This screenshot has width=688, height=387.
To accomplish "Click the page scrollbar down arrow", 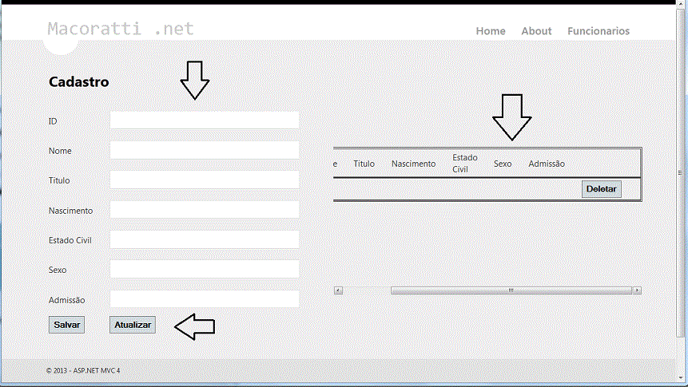I will click(681, 377).
